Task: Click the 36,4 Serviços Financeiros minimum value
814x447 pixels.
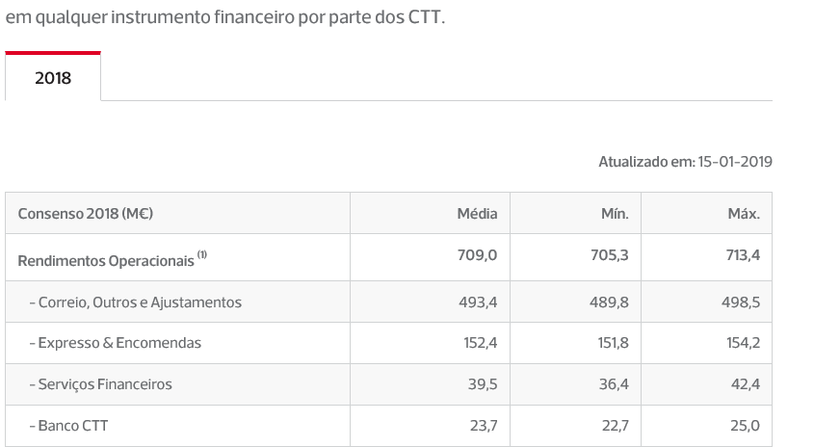Action: (614, 384)
